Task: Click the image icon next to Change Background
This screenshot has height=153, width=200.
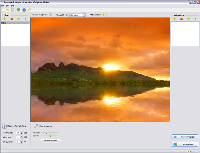Action: (x=51, y=15)
